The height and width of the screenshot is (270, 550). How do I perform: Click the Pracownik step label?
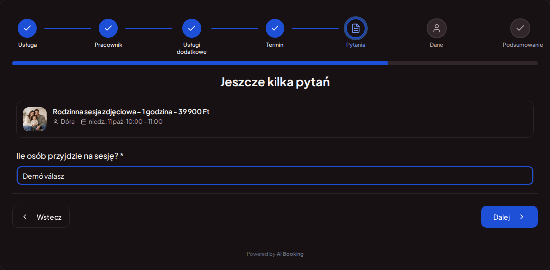pos(109,45)
